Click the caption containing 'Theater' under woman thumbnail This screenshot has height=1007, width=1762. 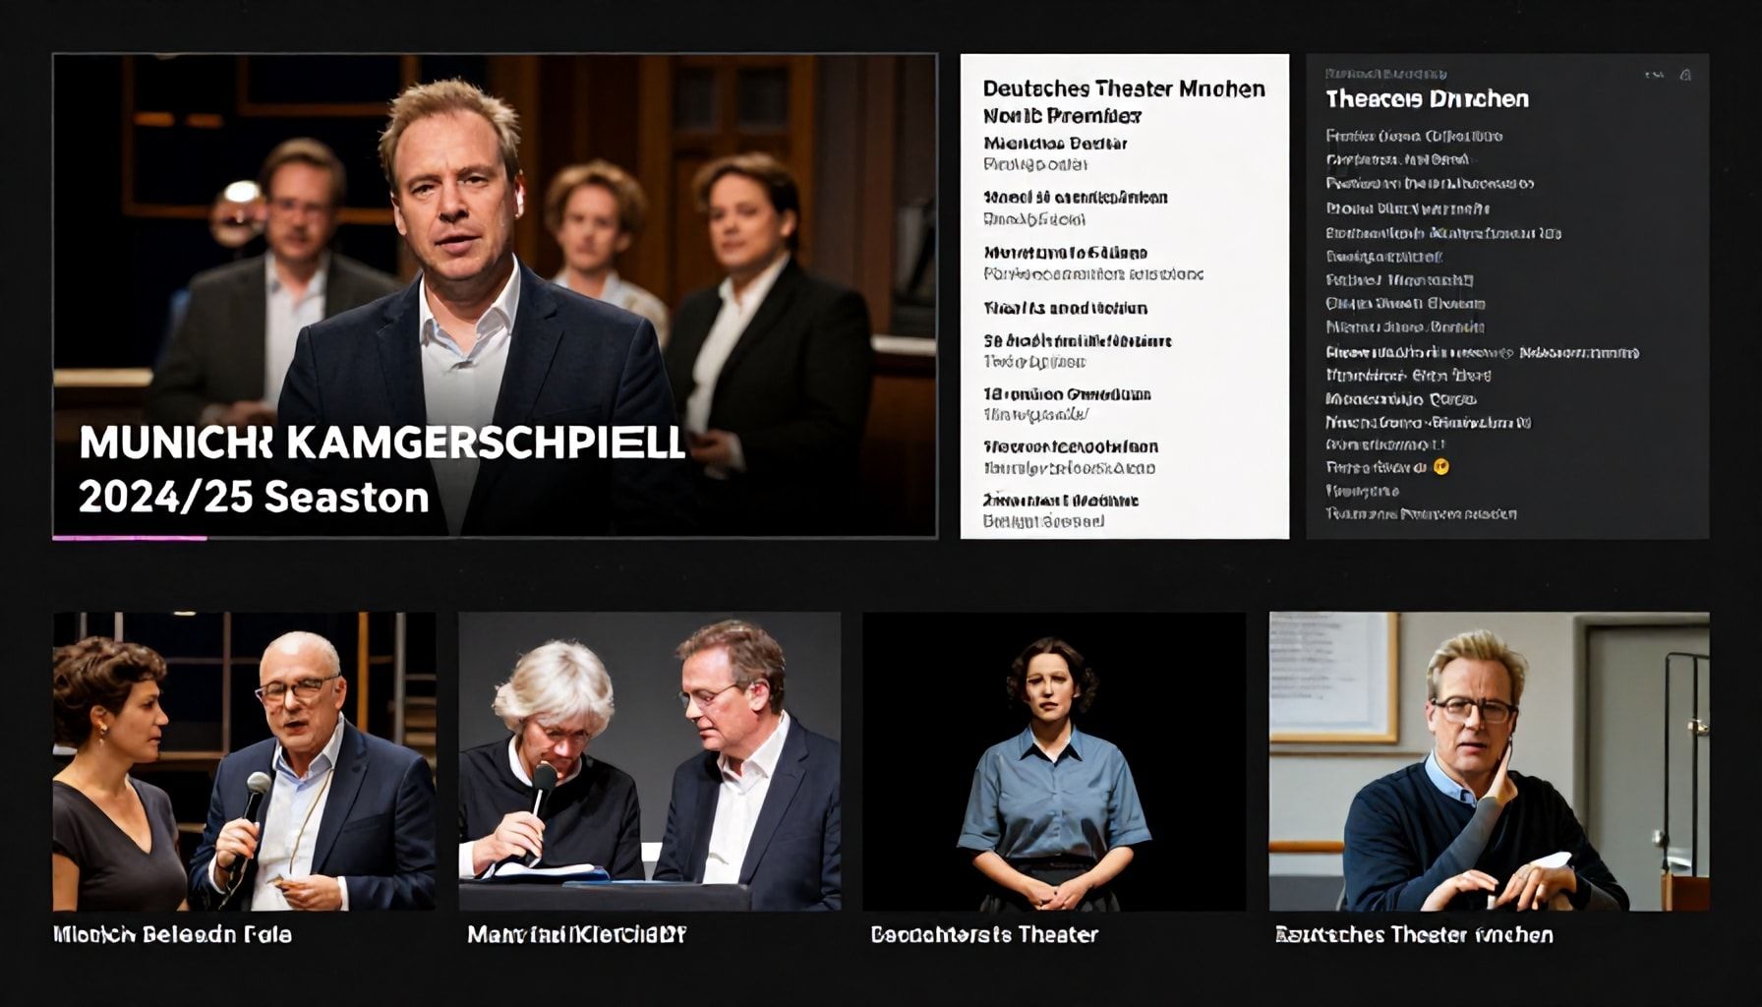[984, 935]
